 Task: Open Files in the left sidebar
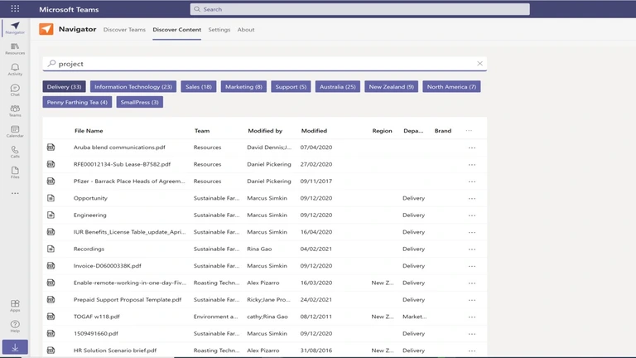click(x=15, y=172)
